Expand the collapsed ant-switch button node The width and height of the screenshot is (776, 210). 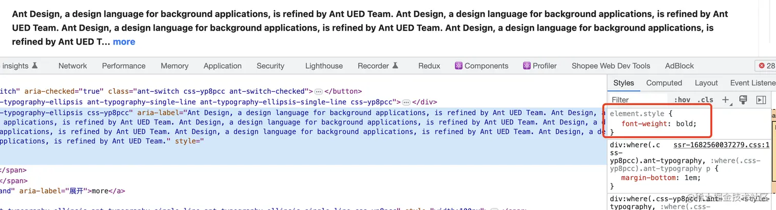[319, 92]
